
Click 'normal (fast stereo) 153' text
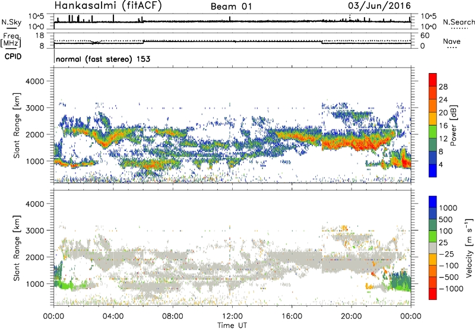coord(103,59)
